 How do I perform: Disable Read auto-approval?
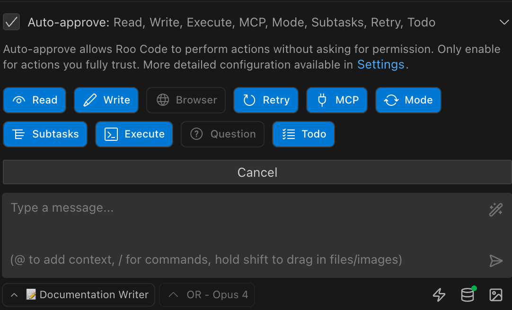(x=34, y=100)
